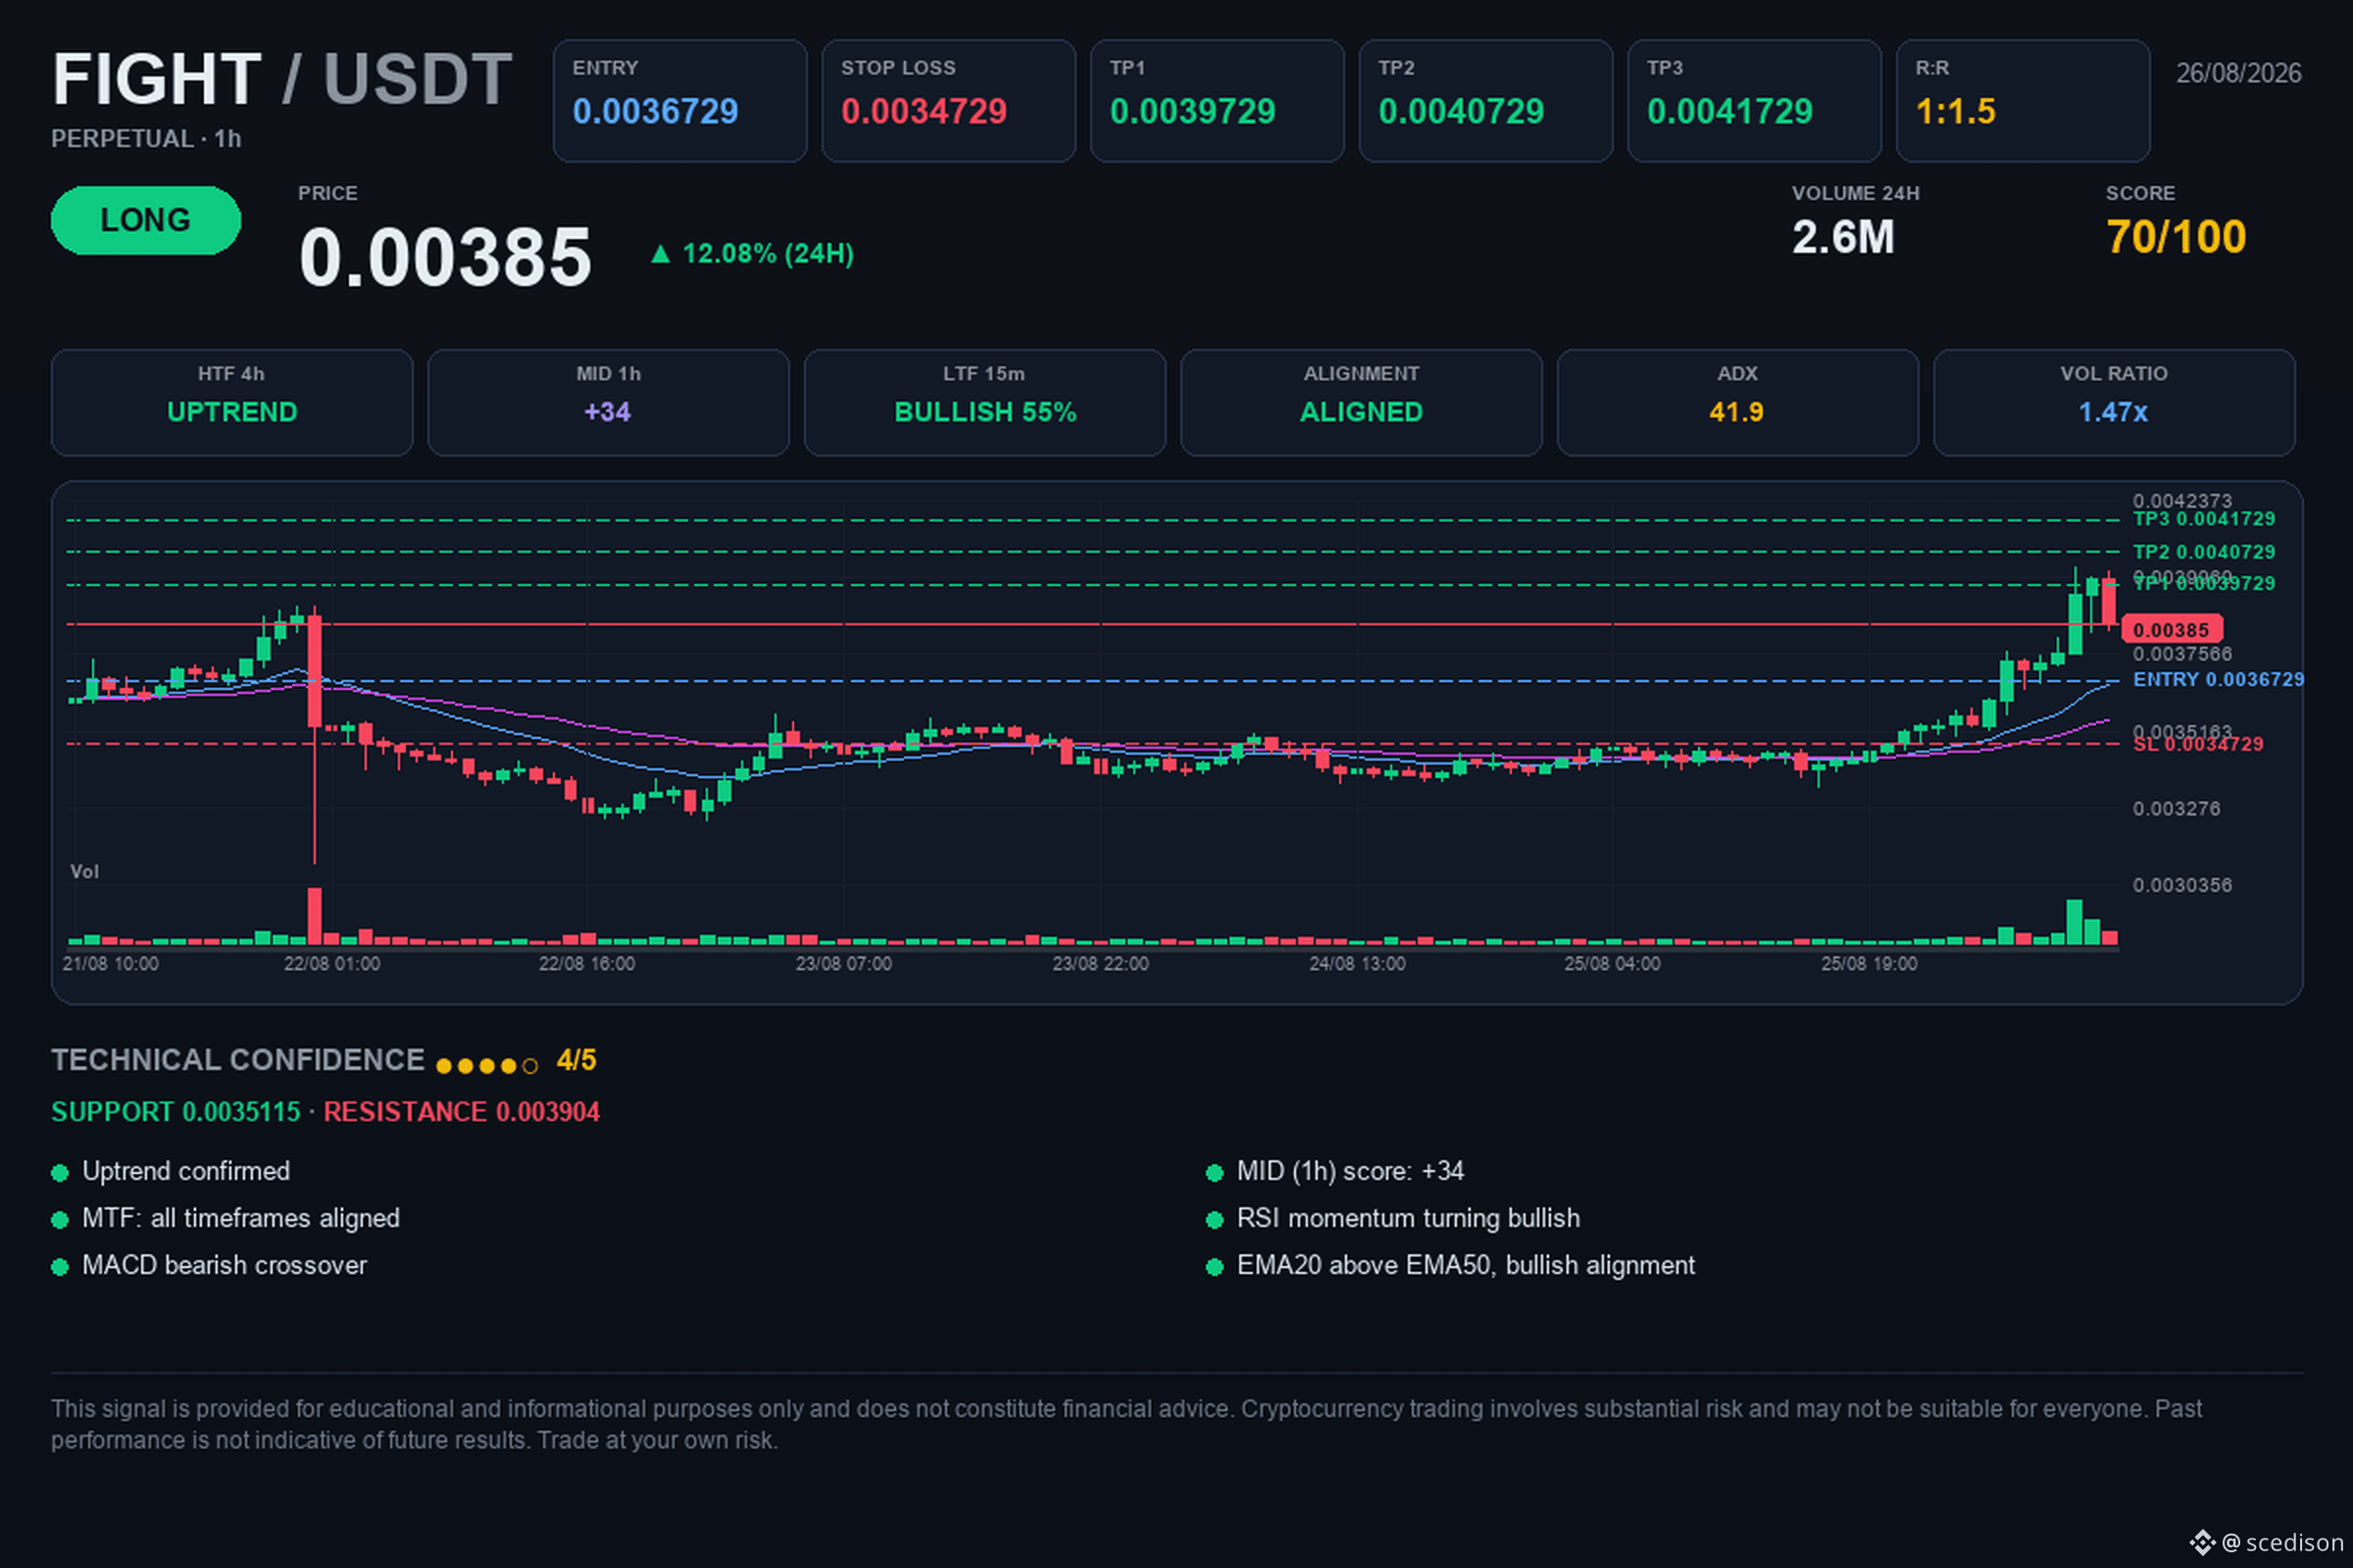Viewport: 2353px width, 1568px height.
Task: Click the MID 1h card showing +34
Action: pos(608,403)
